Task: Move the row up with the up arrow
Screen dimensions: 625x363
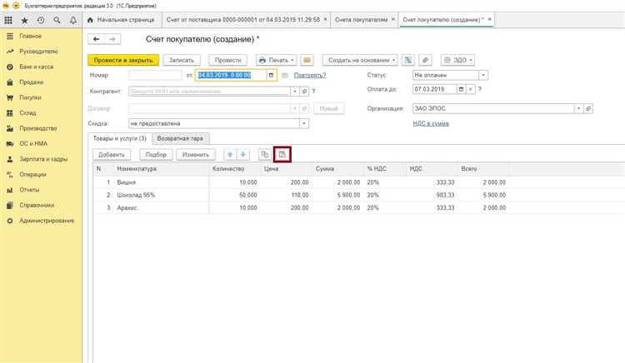Action: (228, 155)
